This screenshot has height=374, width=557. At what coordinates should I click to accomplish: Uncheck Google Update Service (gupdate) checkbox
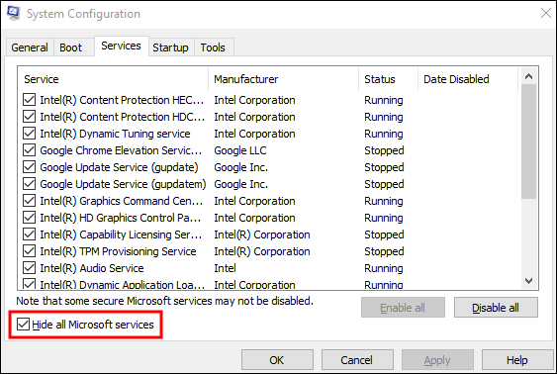coord(29,167)
